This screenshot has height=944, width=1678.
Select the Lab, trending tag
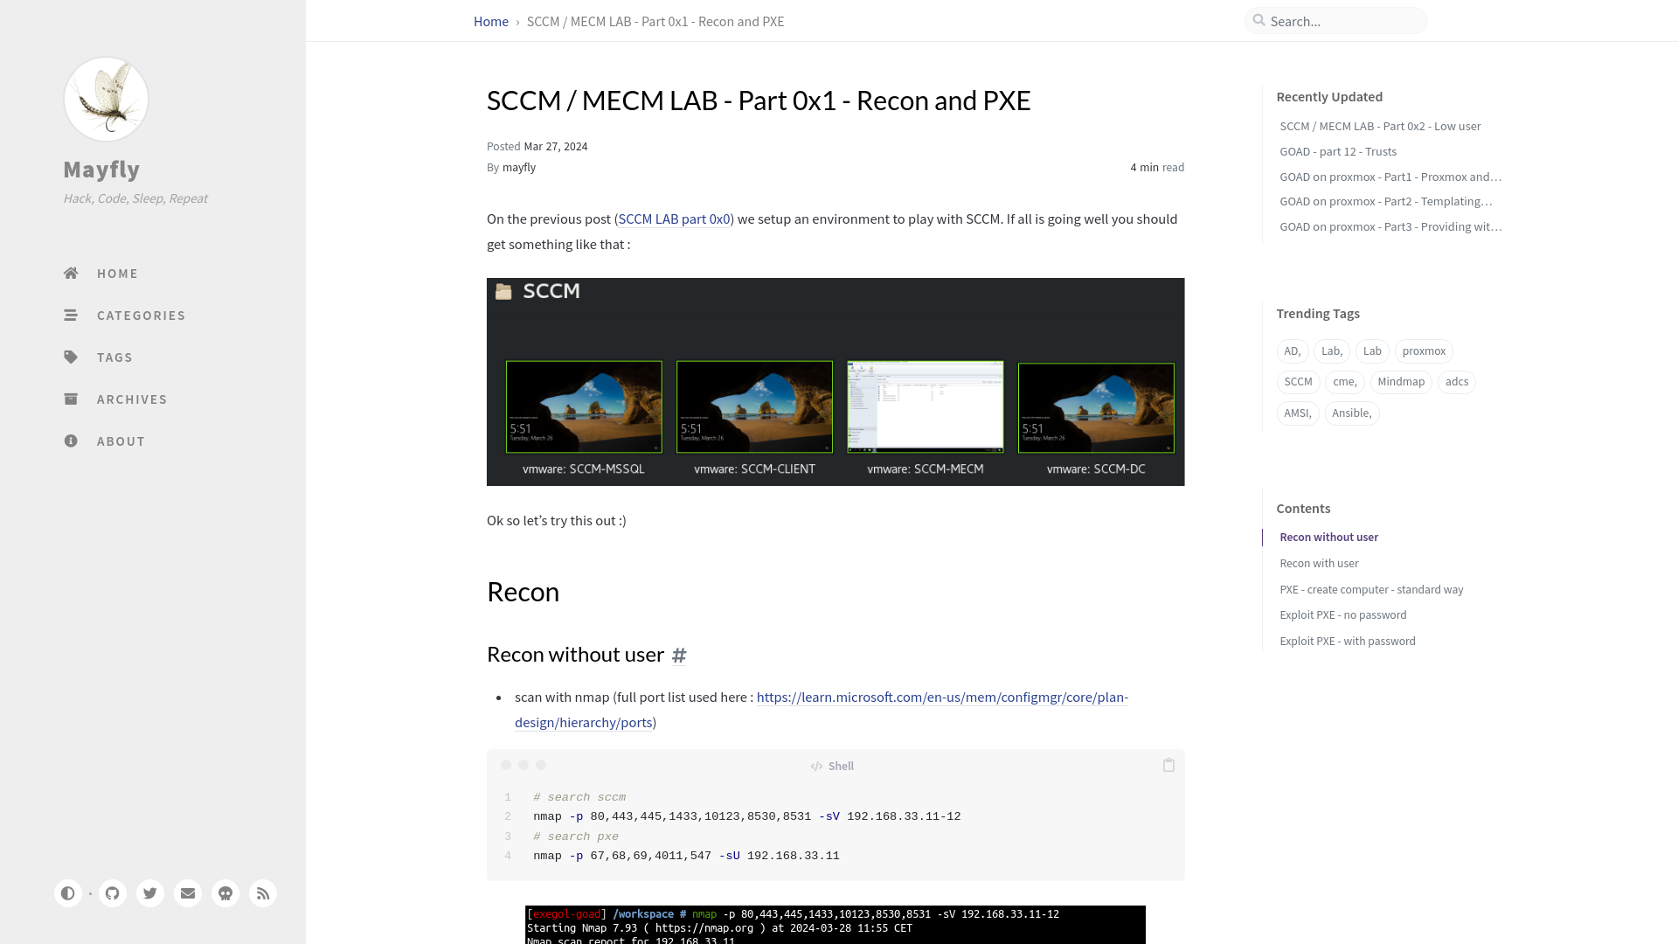(x=1332, y=351)
